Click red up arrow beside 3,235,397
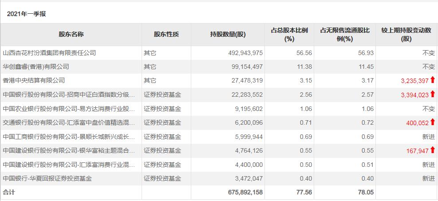 433,80
